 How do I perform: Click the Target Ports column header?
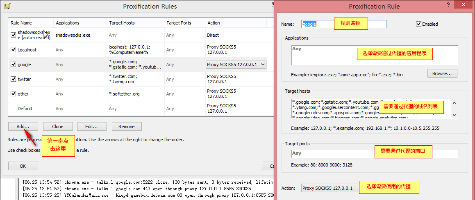tap(184, 23)
